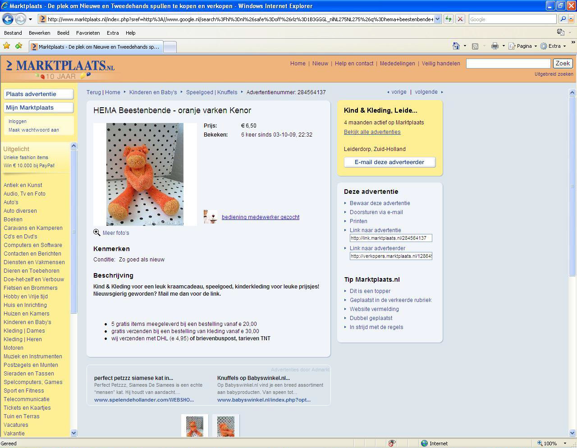Click the bediening medewerker gezocht ad image
This screenshot has width=577, height=448.
[211, 217]
